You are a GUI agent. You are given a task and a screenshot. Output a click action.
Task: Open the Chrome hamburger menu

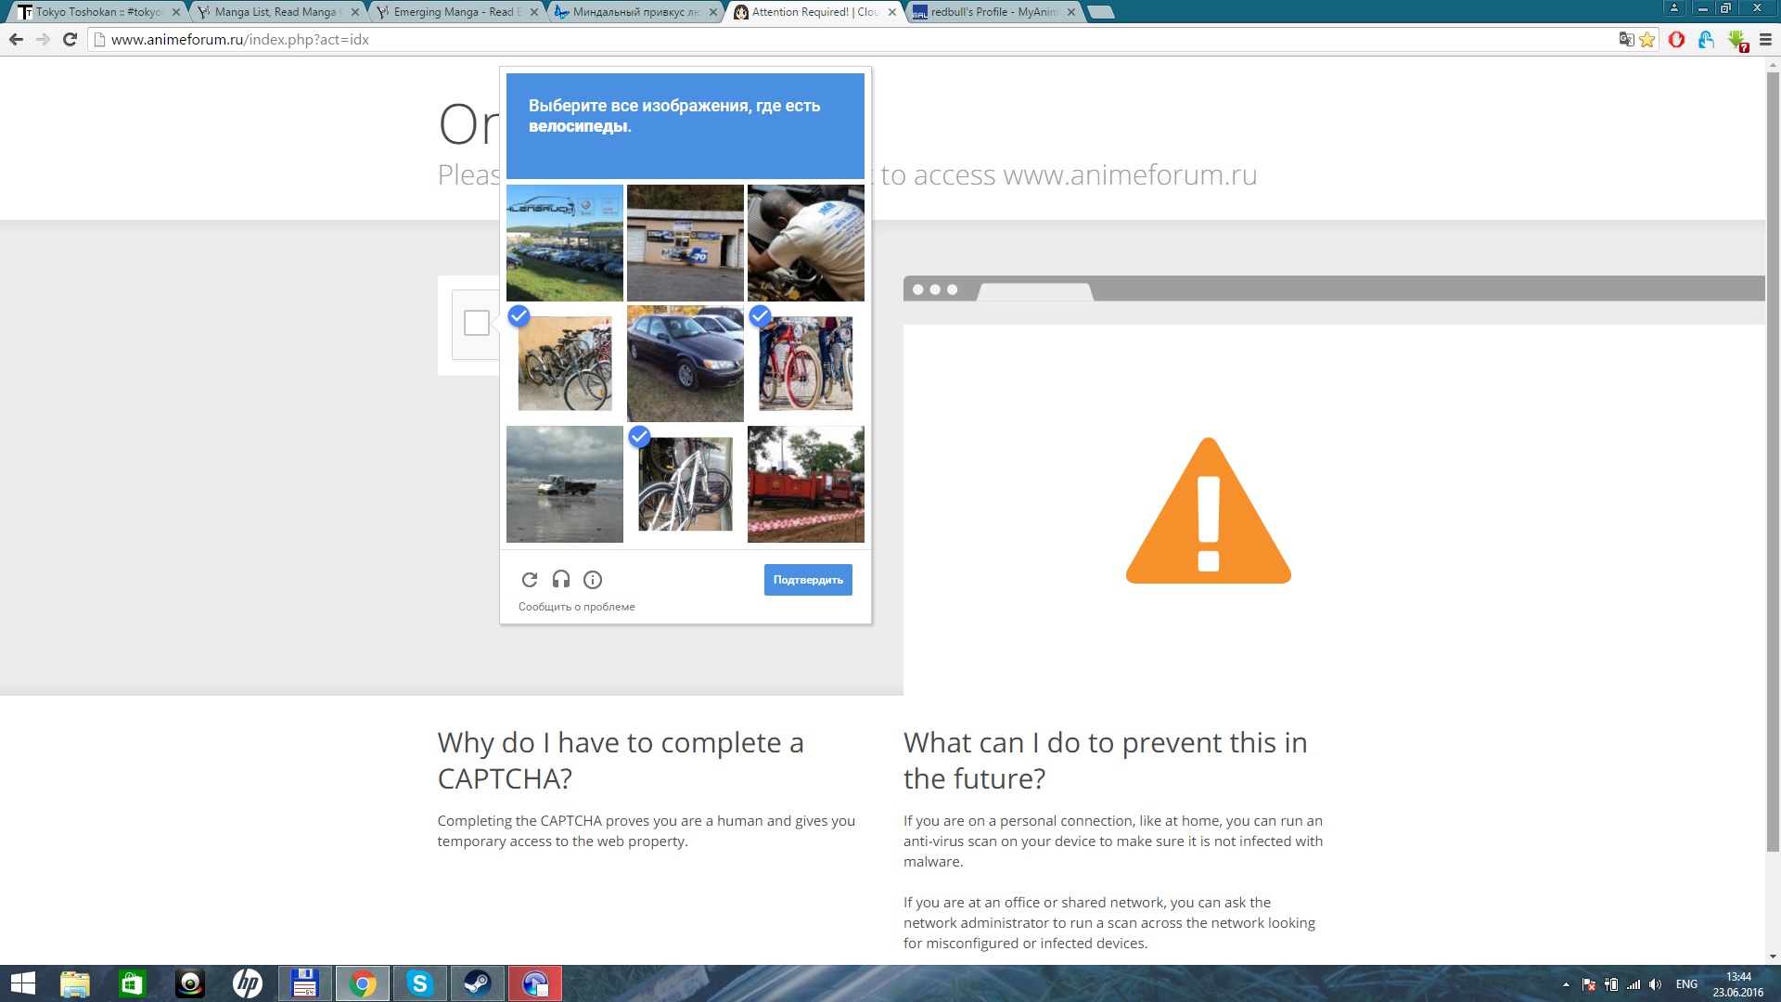[1765, 40]
